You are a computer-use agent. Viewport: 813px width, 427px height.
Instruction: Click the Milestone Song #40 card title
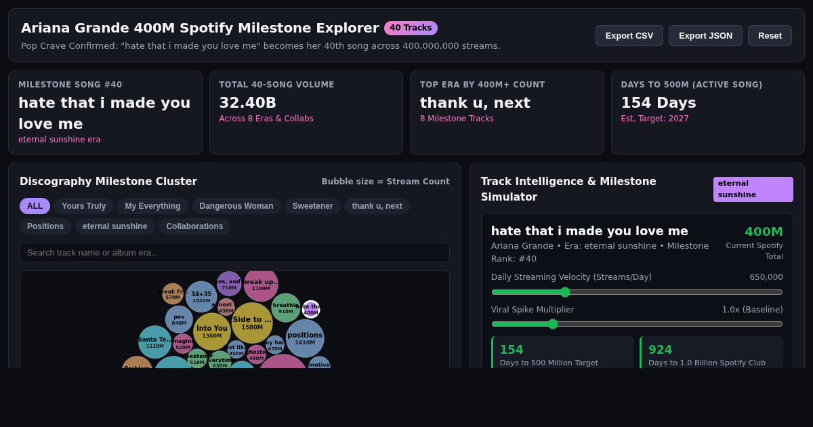pyautogui.click(x=70, y=85)
